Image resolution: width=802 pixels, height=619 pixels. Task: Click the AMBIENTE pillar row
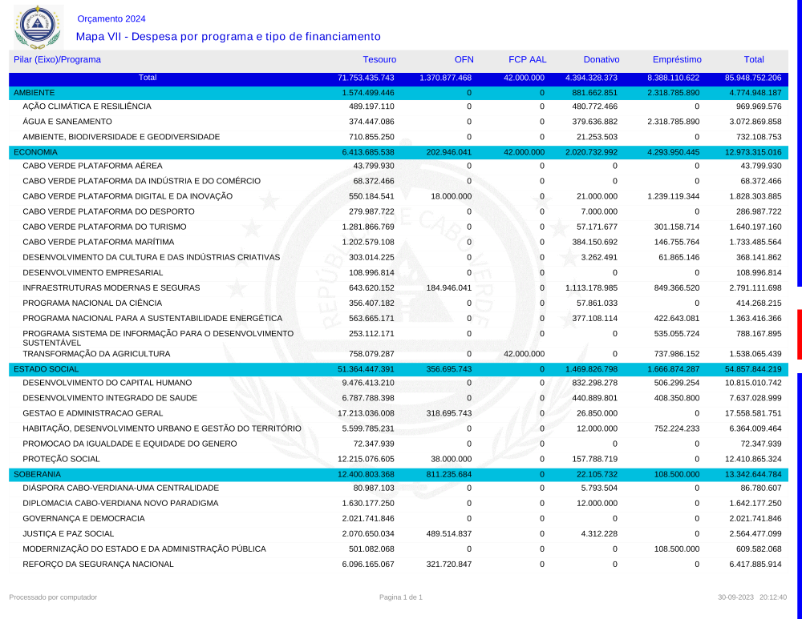[34, 93]
